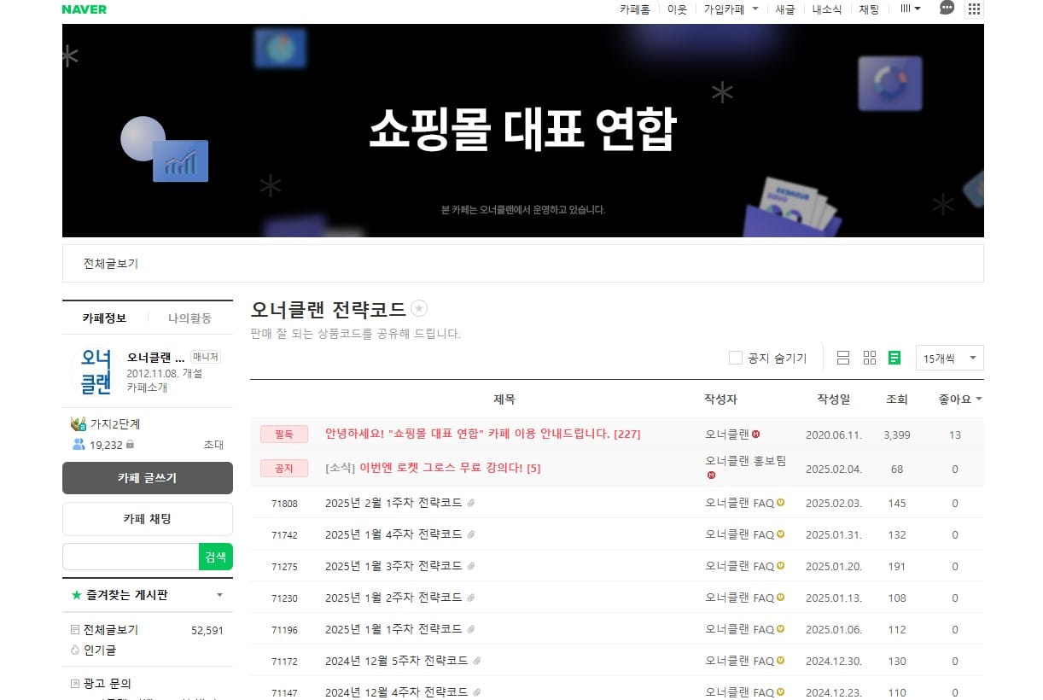This screenshot has height=700, width=1043.
Task: Open 채팅 in top menu
Action: point(869,9)
